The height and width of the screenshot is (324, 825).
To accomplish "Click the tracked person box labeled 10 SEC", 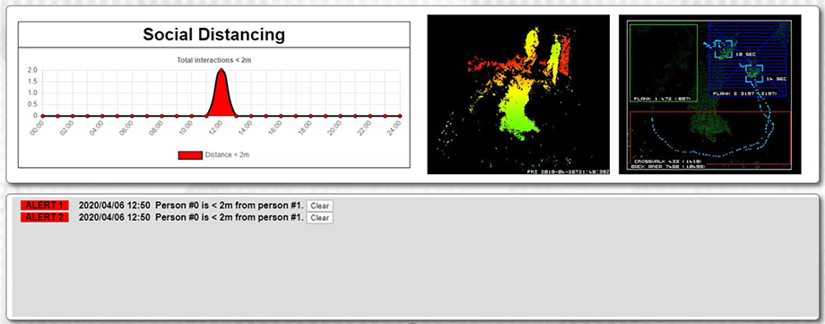I will tap(723, 49).
